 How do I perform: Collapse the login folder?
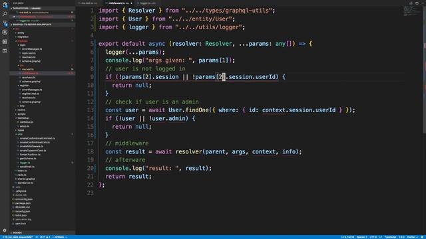click(x=23, y=45)
